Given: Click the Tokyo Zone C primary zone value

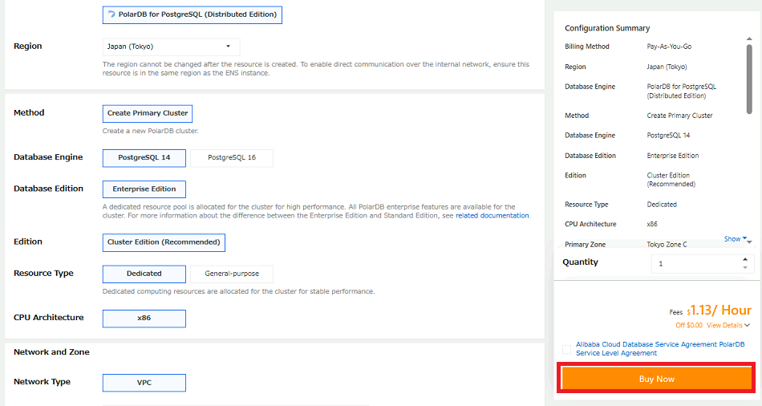Looking at the screenshot, I should click(x=667, y=245).
